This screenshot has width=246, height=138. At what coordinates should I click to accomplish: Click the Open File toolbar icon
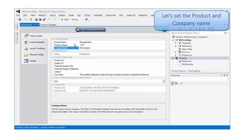(37, 20)
